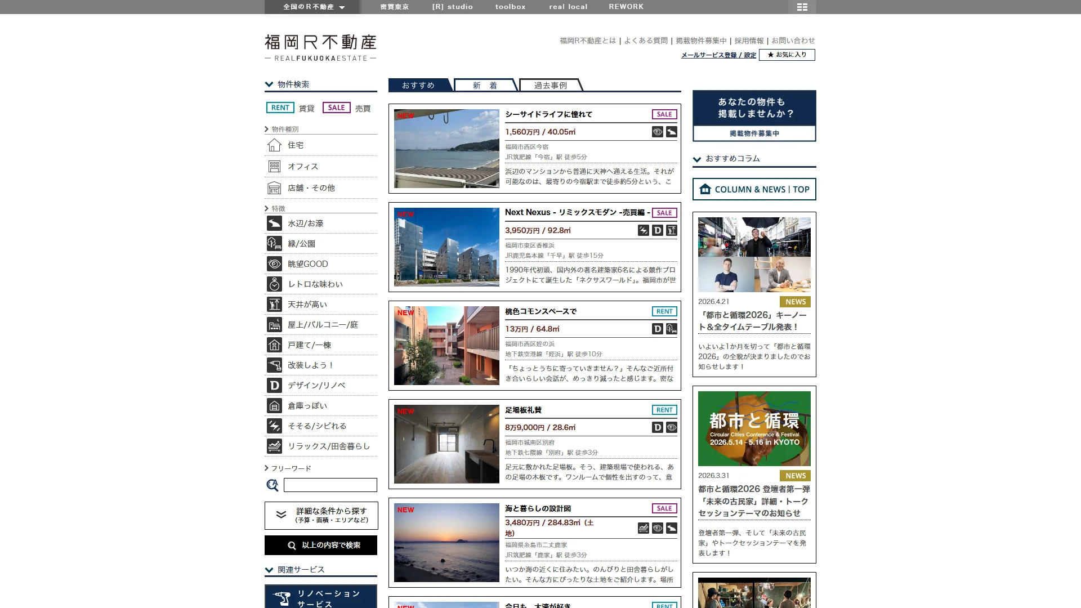Screen dimensions: 1081x608
Task: Choose the 天井が高い high ceiling icon
Action: click(x=274, y=305)
